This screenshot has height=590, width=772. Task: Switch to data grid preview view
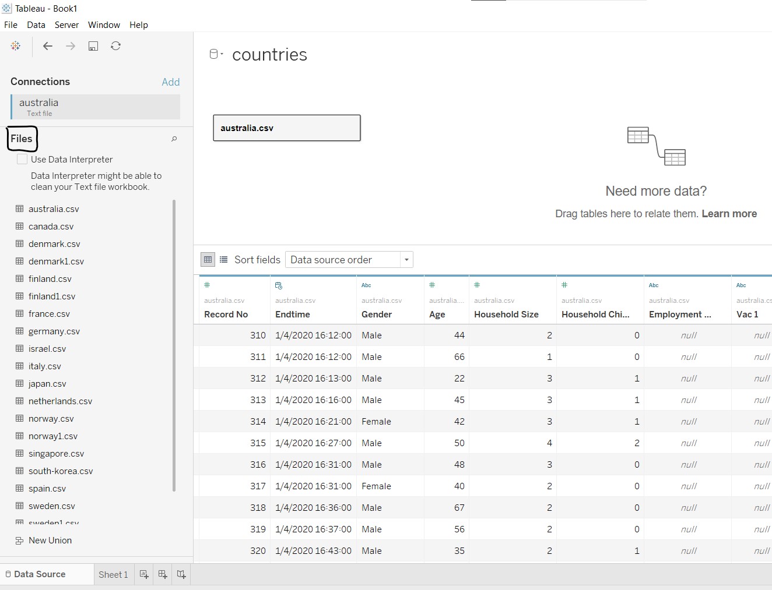[208, 260]
